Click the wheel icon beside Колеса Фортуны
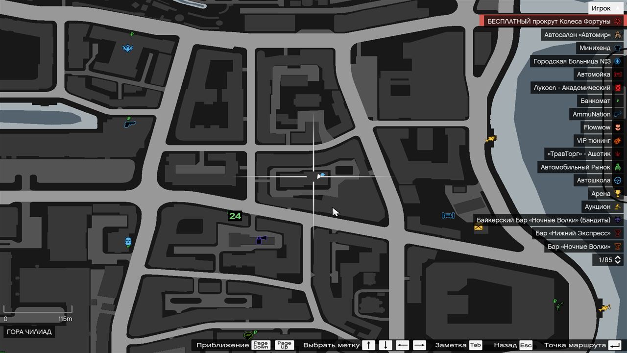The image size is (627, 353). pyautogui.click(x=618, y=22)
